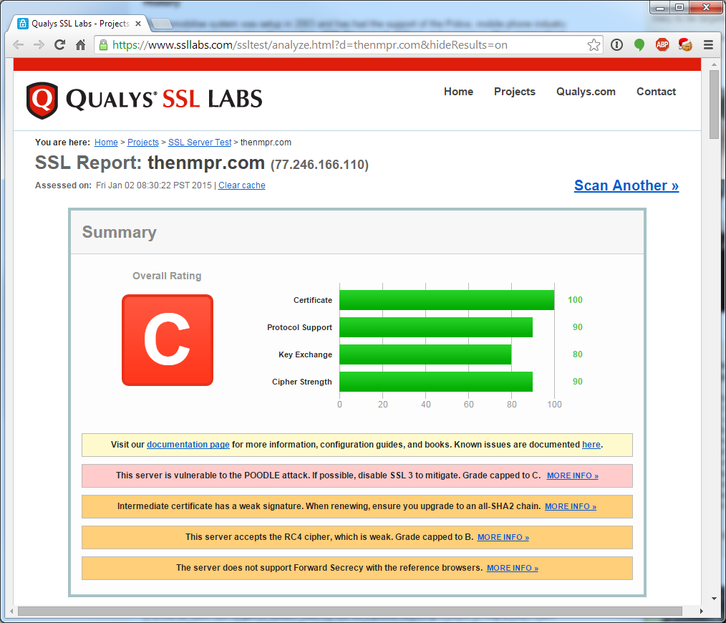The height and width of the screenshot is (623, 726).
Task: Click the Scan Another link
Action: (626, 185)
